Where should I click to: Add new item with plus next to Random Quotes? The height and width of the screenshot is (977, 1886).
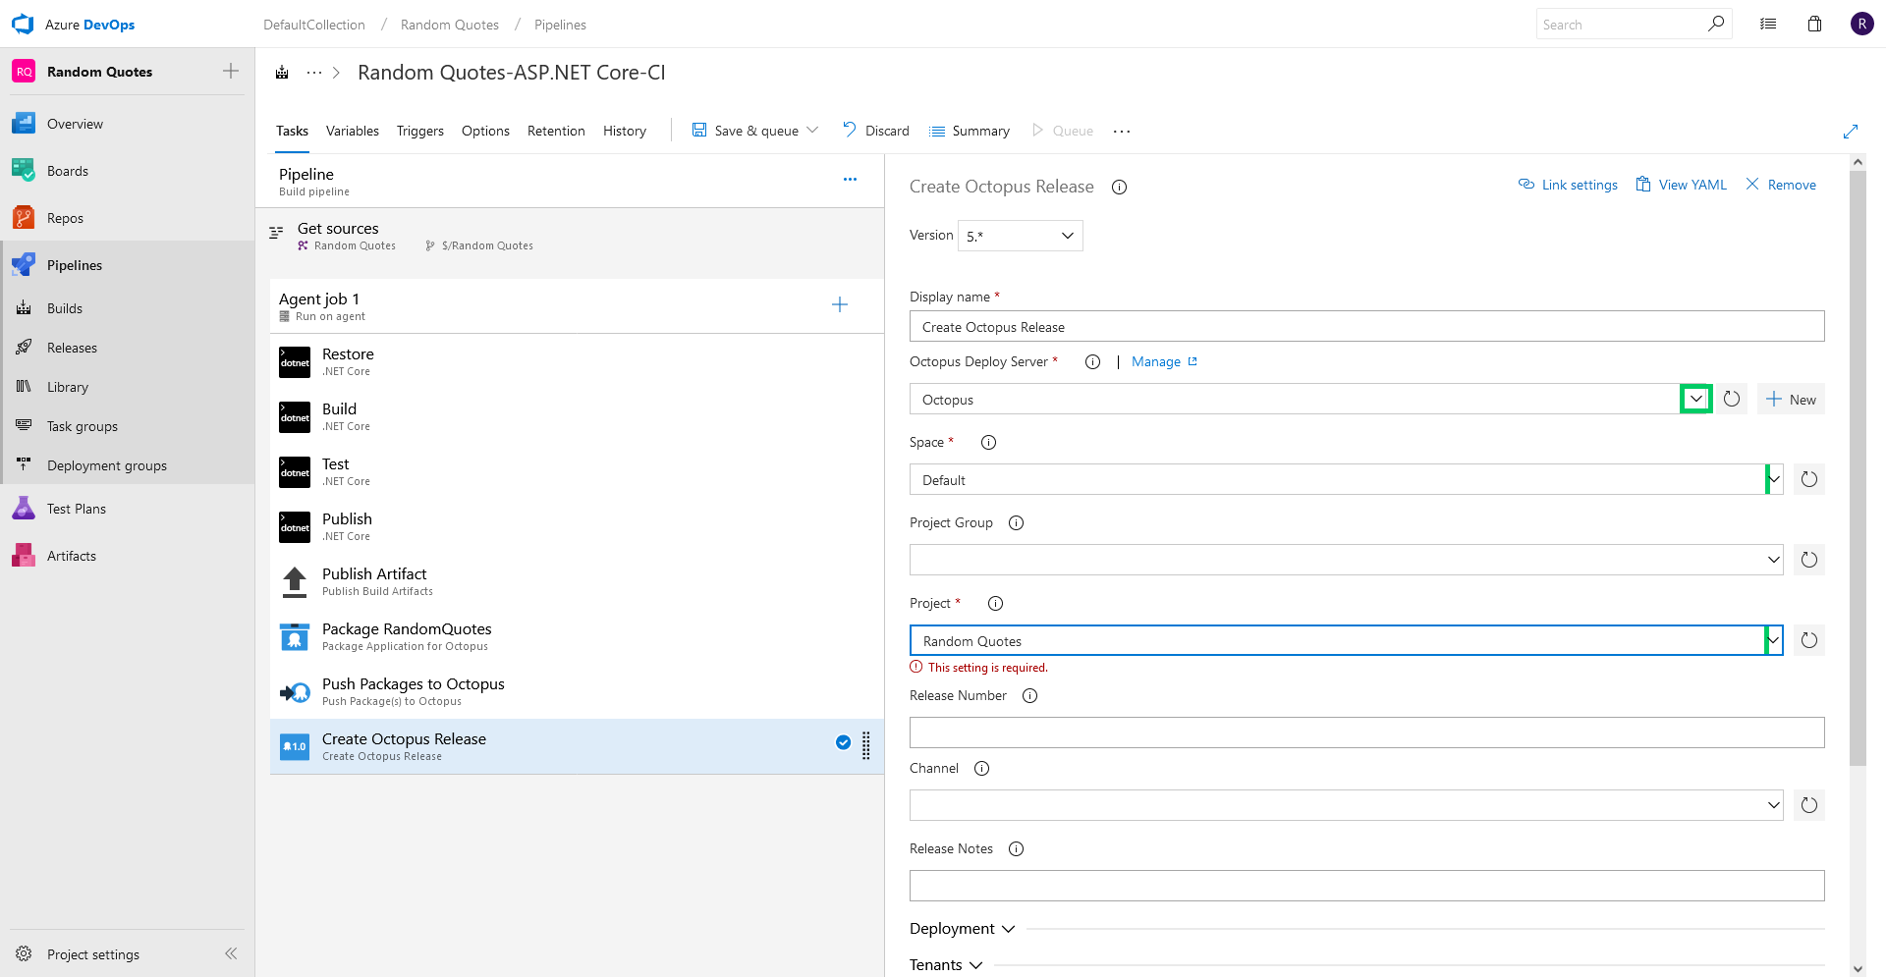[x=231, y=71]
